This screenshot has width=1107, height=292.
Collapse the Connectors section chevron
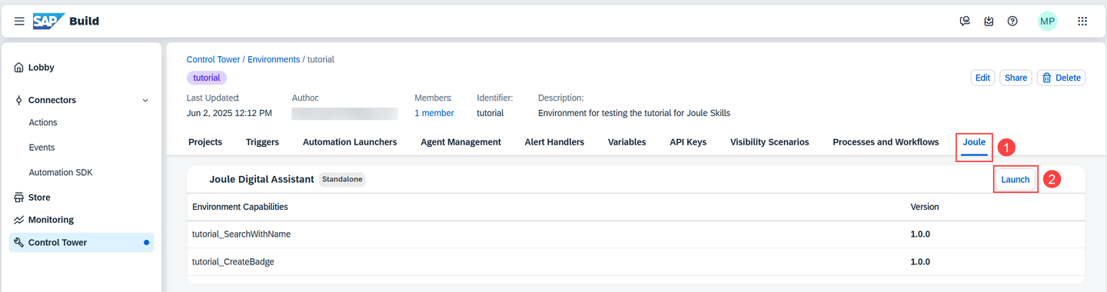click(x=145, y=100)
